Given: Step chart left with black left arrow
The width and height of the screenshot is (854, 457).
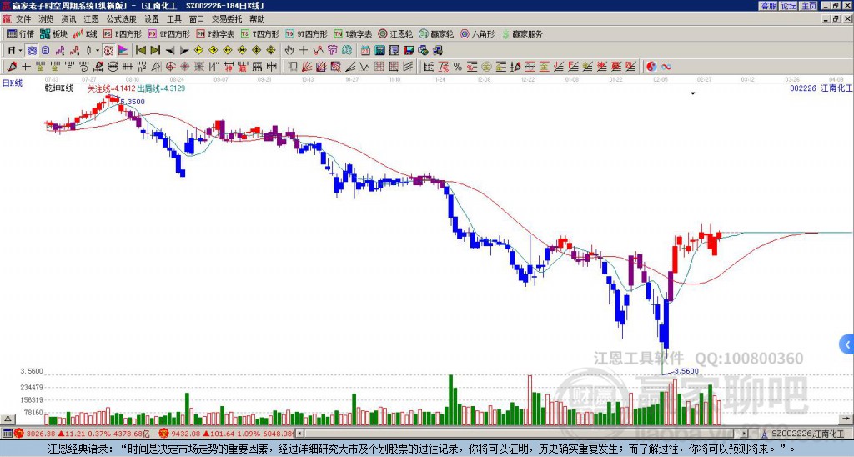Looking at the screenshot, I should [x=170, y=51].
